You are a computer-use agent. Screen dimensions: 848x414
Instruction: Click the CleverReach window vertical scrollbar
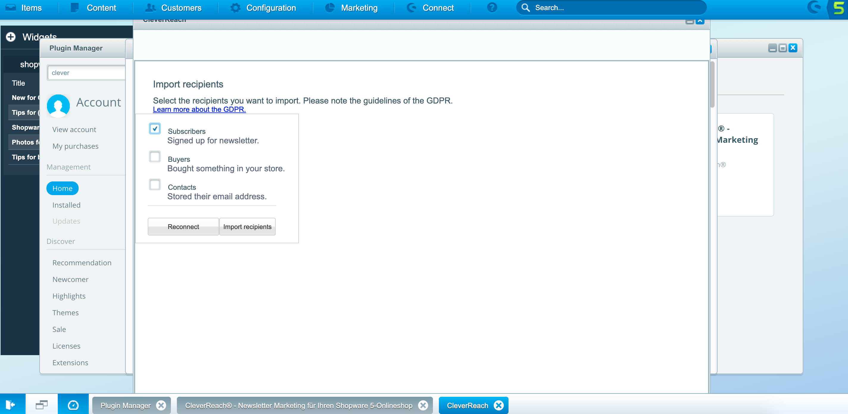(x=712, y=84)
